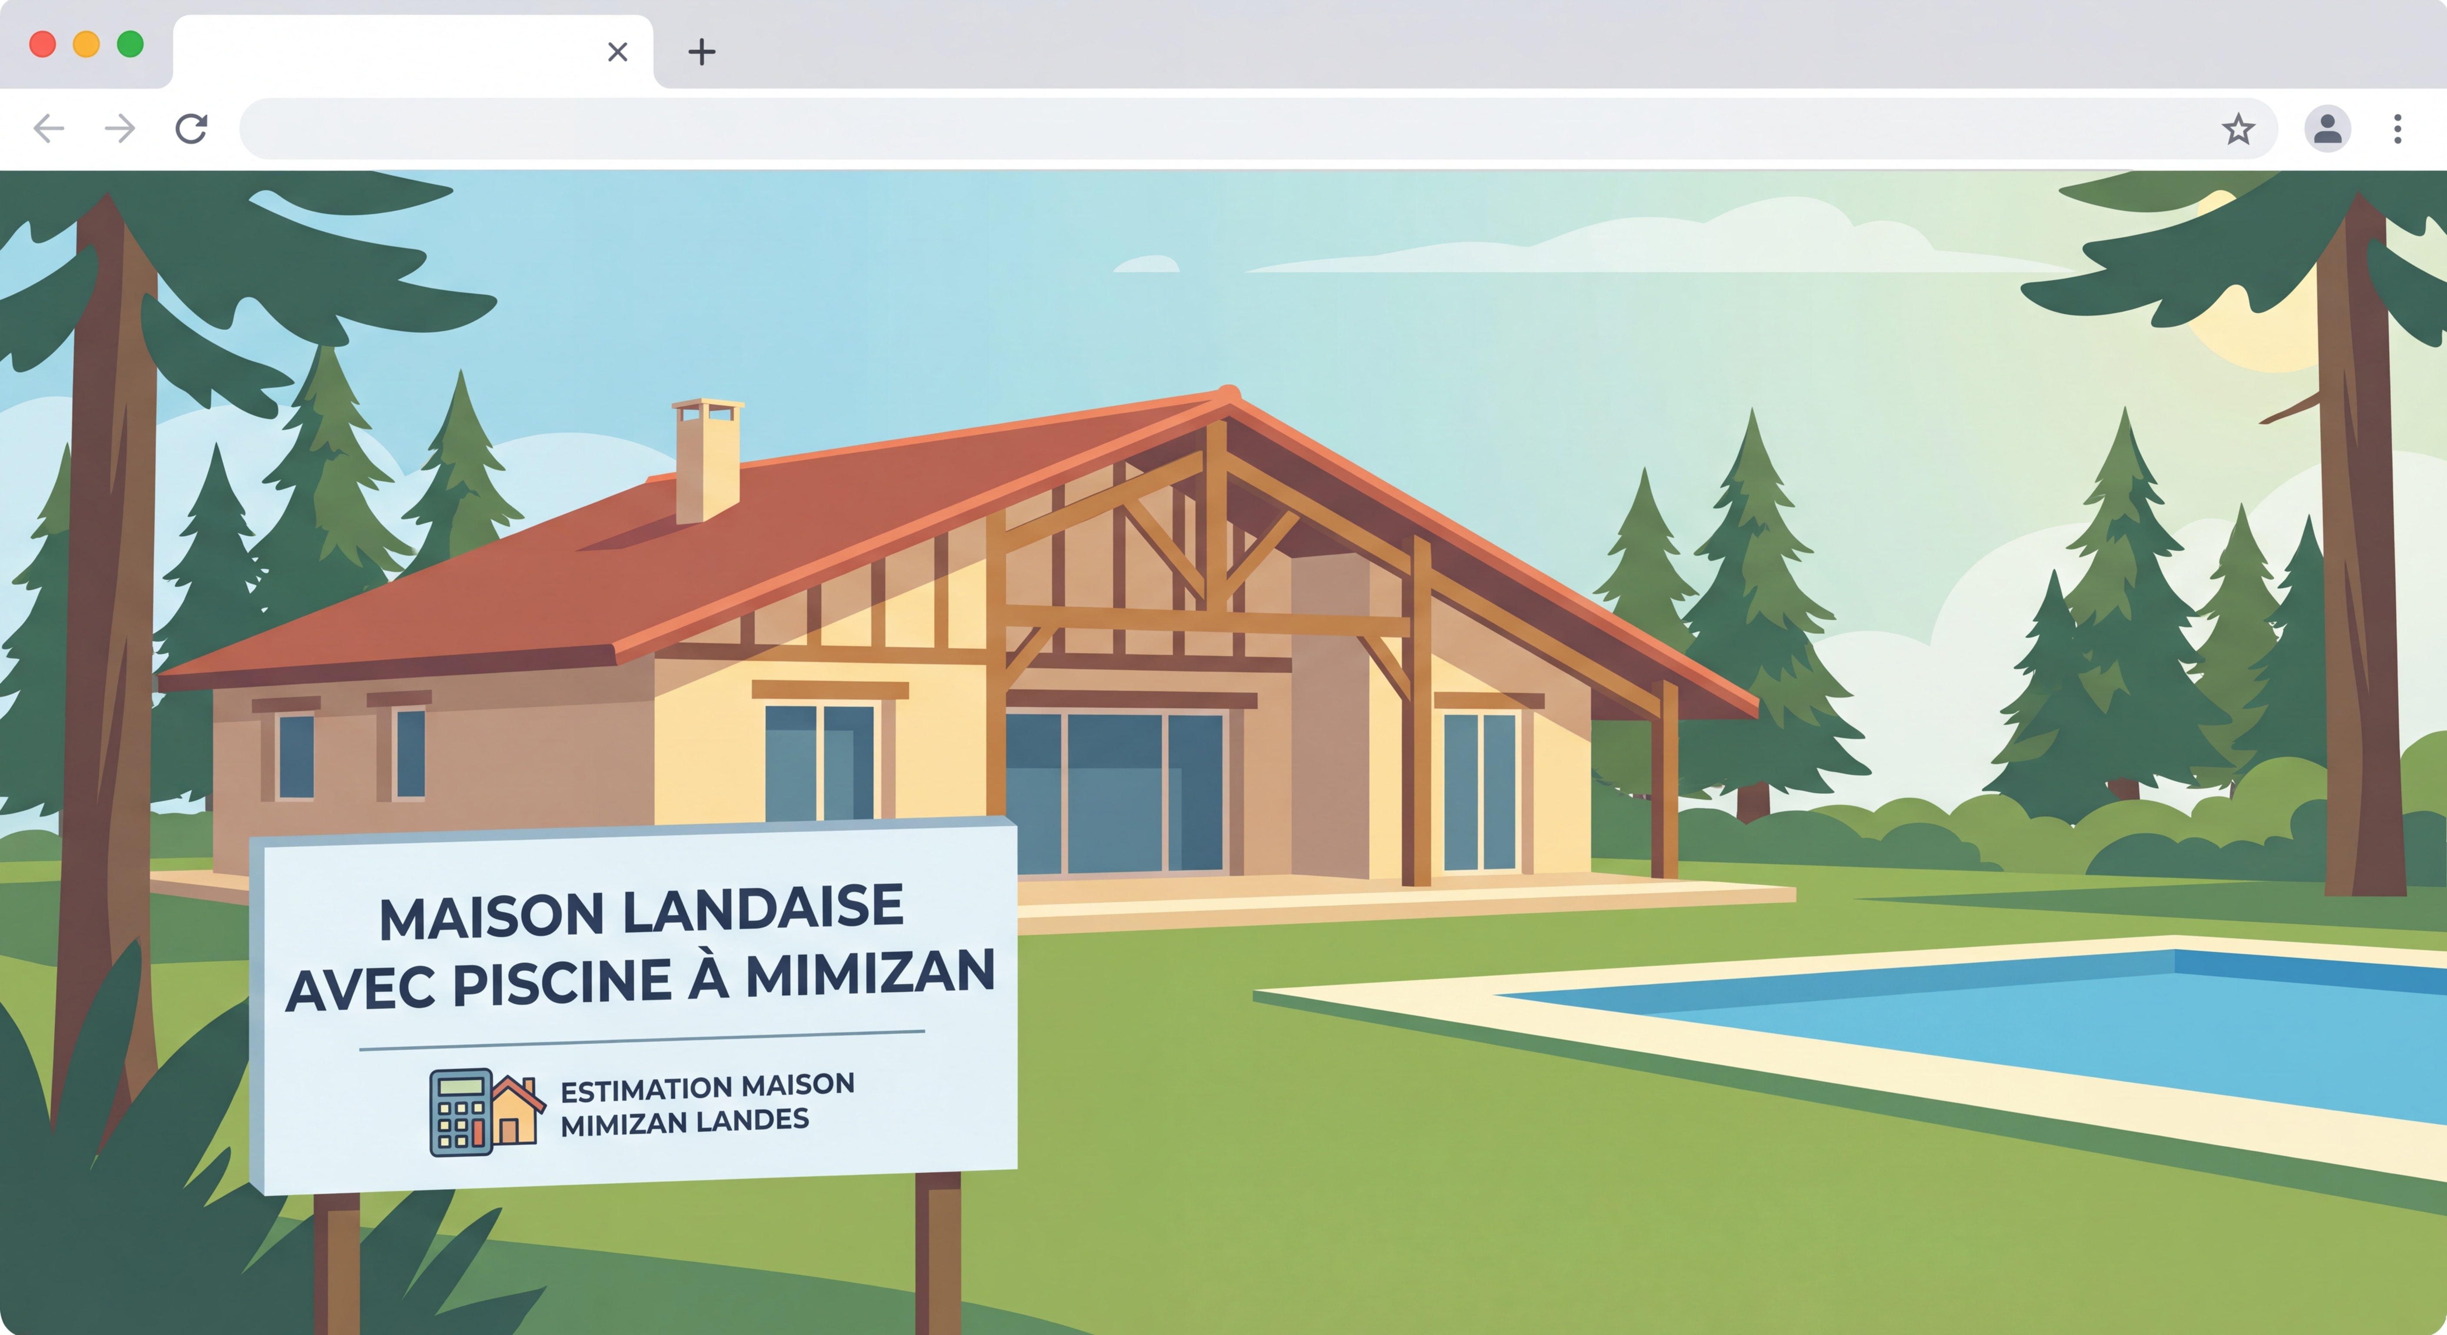Viewport: 2447px width, 1335px height.
Task: Click the yellow traffic light control
Action: (86, 45)
